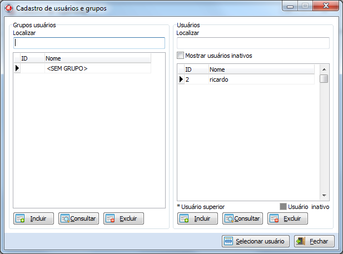This screenshot has height=254, width=343.
Task: Click the Nome column header in users grid
Action: pyautogui.click(x=261, y=69)
